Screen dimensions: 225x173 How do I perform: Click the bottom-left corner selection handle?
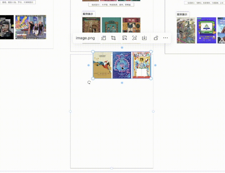[93, 78]
